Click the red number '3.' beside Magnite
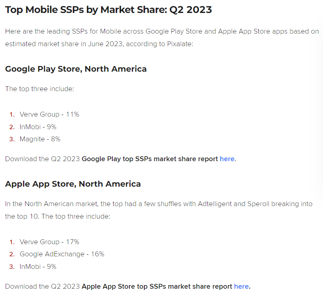Image resolution: width=323 pixels, height=296 pixels. coord(12,139)
